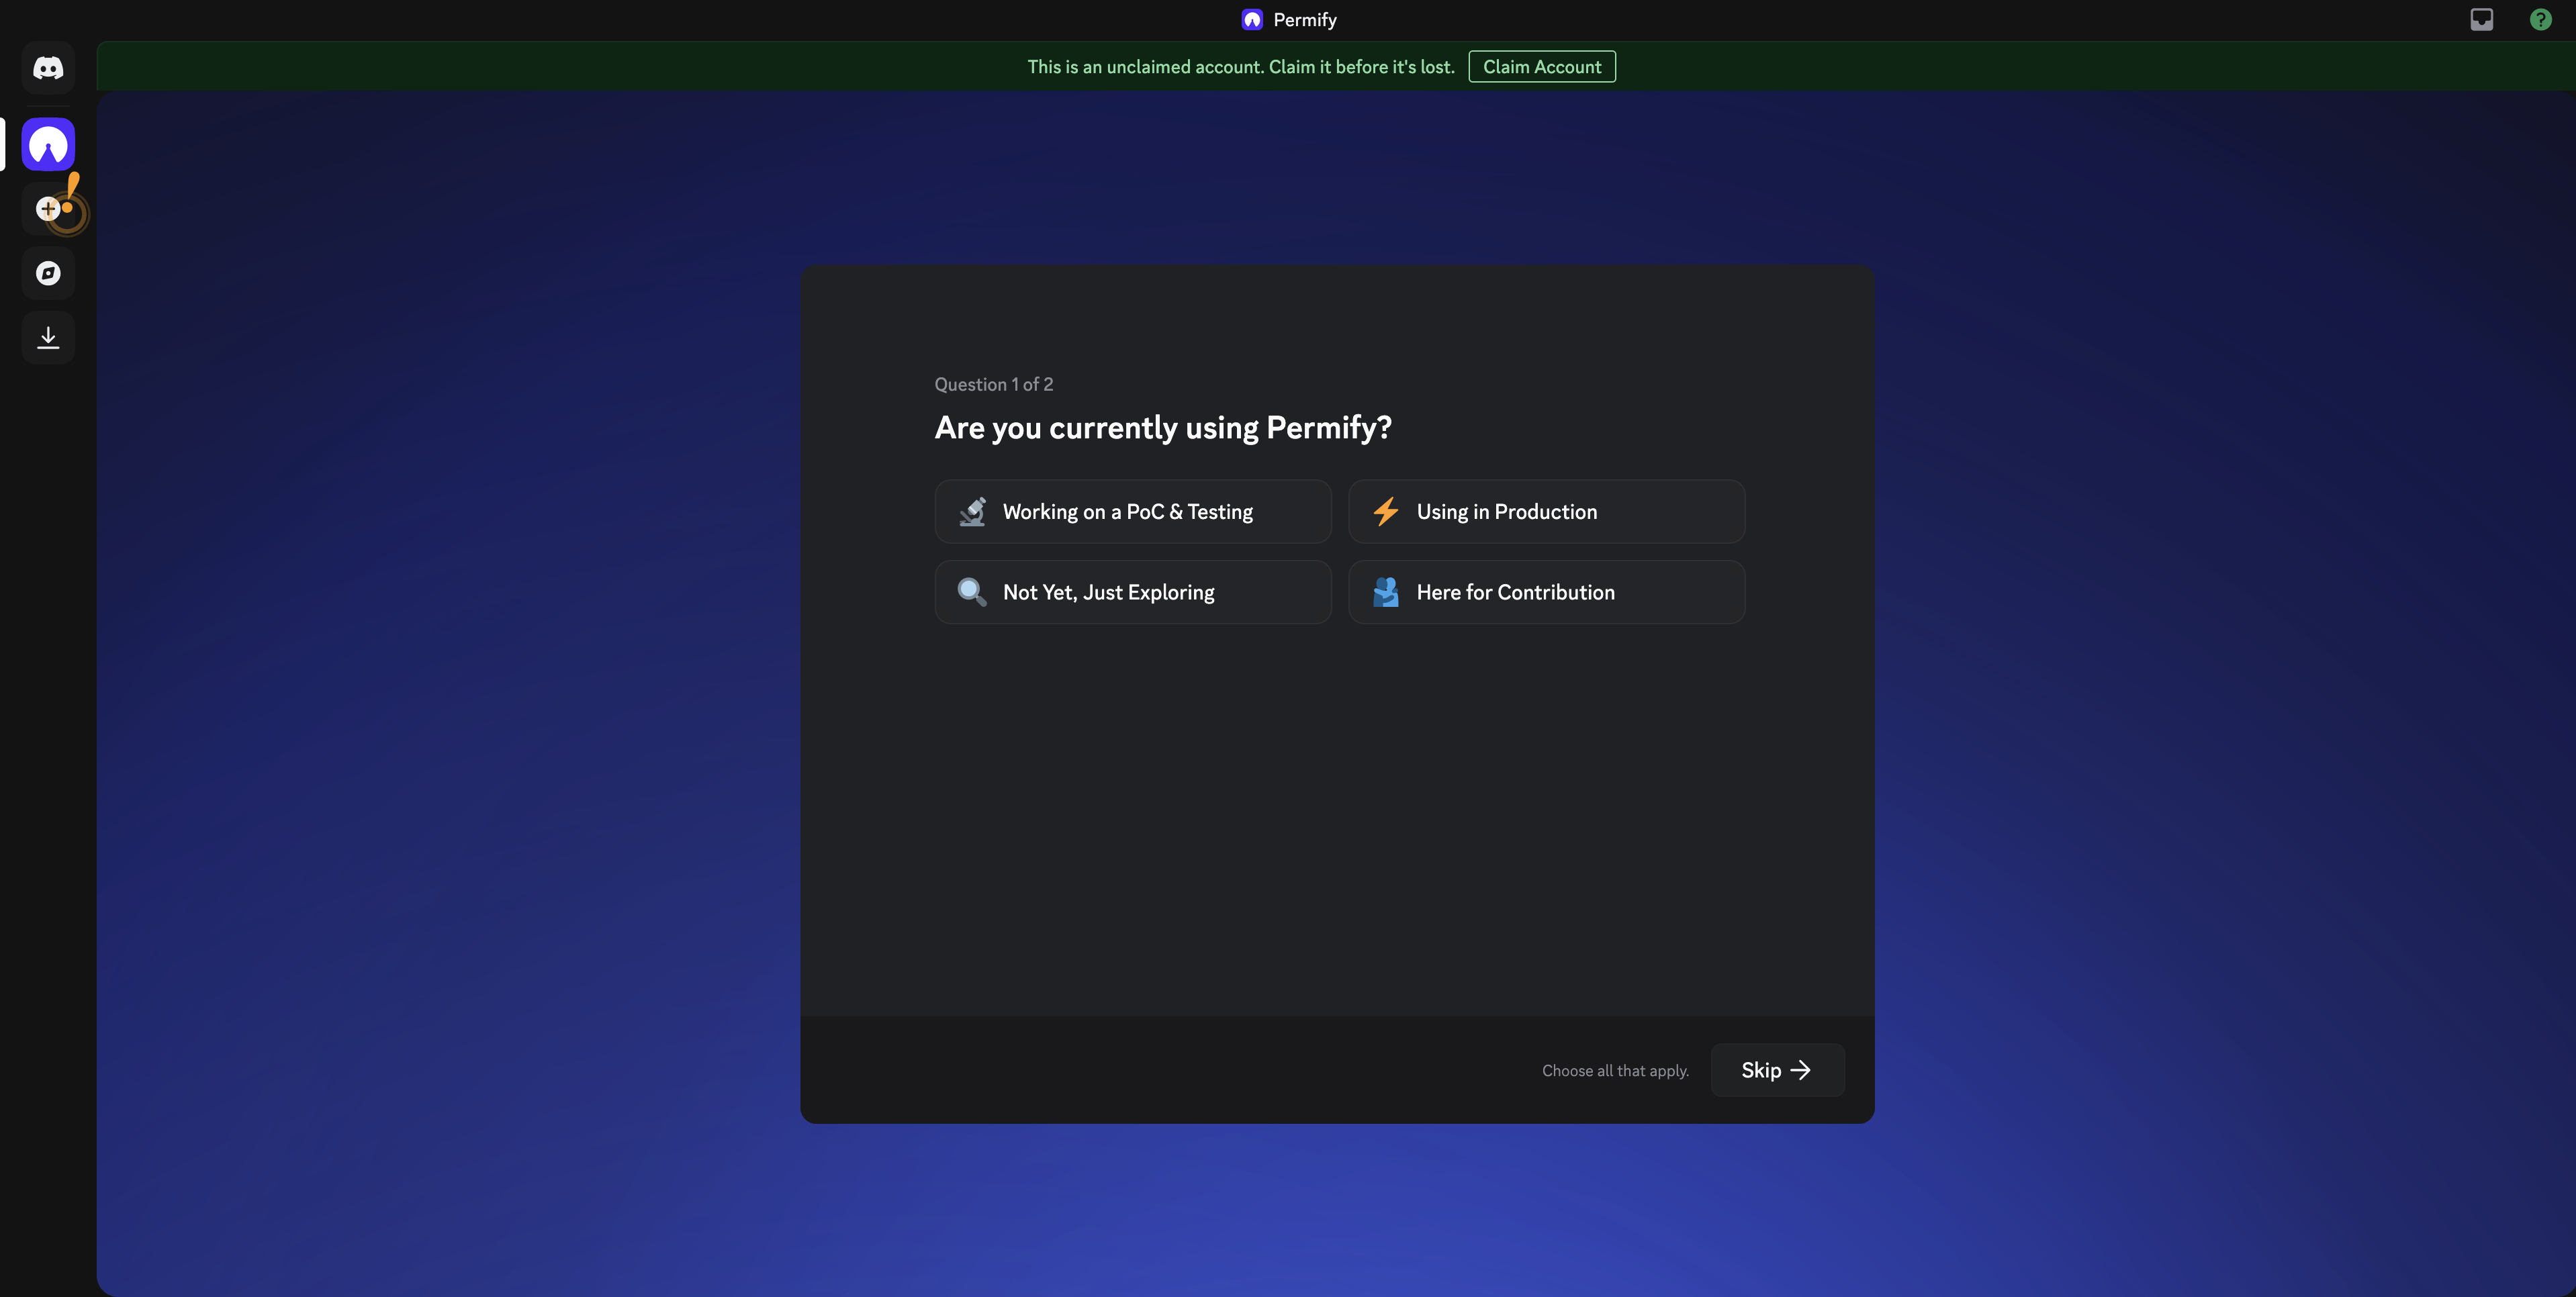The image size is (2576, 1297).
Task: Open the Explore Discoverable Servers compass icon
Action: pyautogui.click(x=47, y=273)
